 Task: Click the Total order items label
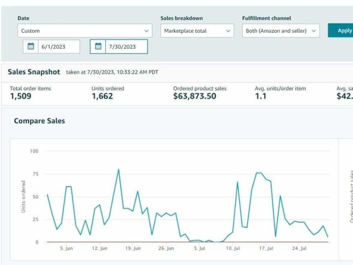(x=30, y=89)
